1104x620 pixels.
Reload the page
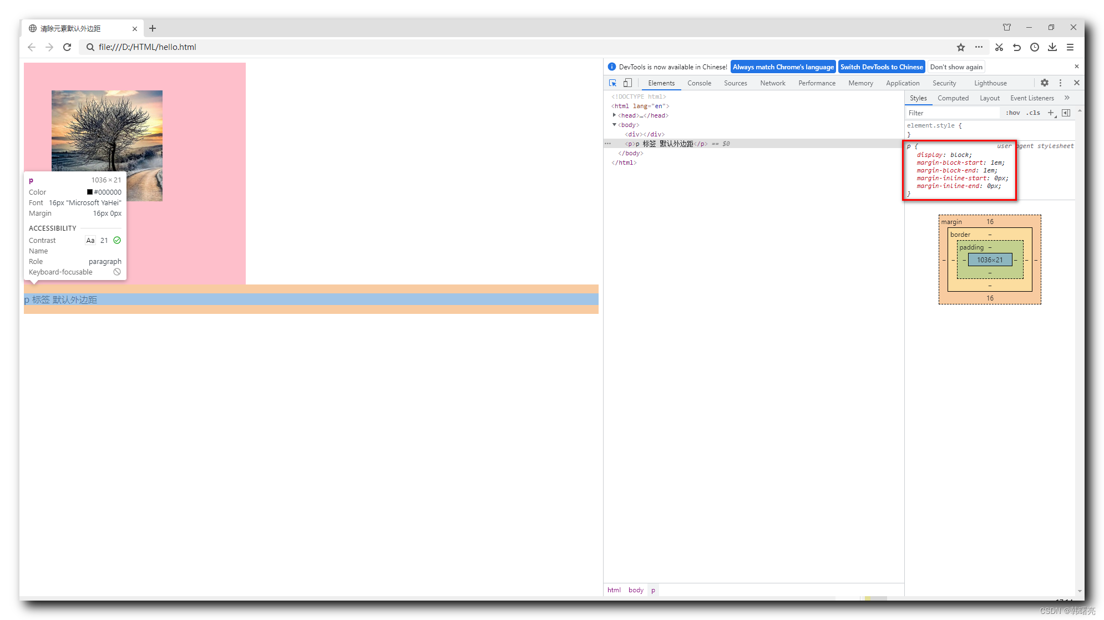click(x=67, y=47)
